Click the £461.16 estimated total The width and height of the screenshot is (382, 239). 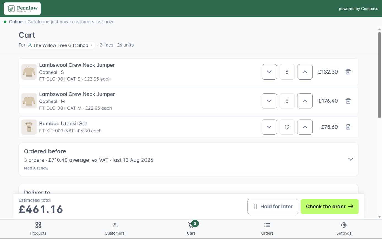(41, 209)
